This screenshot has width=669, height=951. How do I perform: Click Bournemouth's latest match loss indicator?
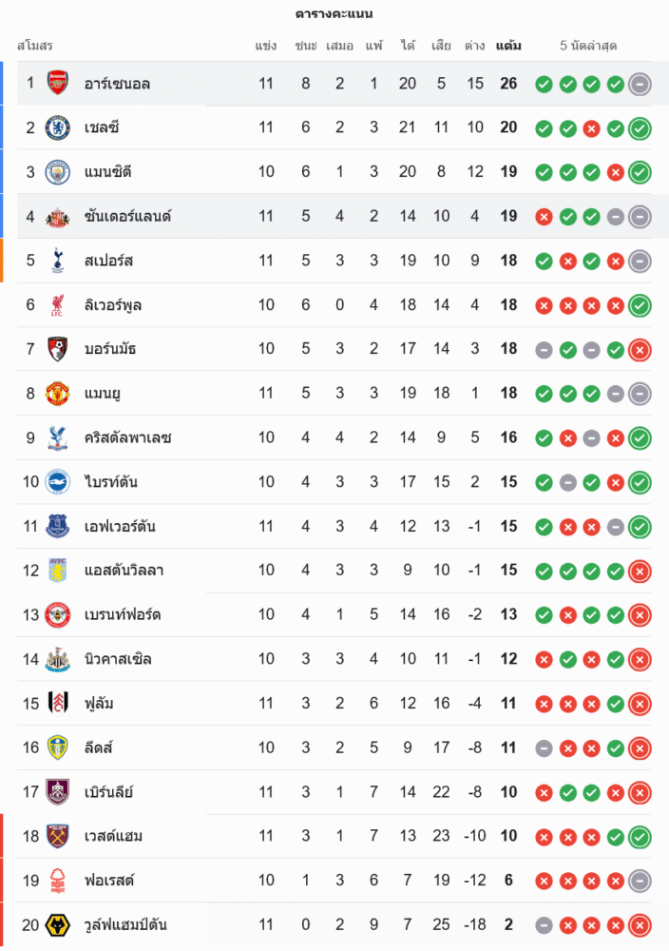[x=640, y=349]
